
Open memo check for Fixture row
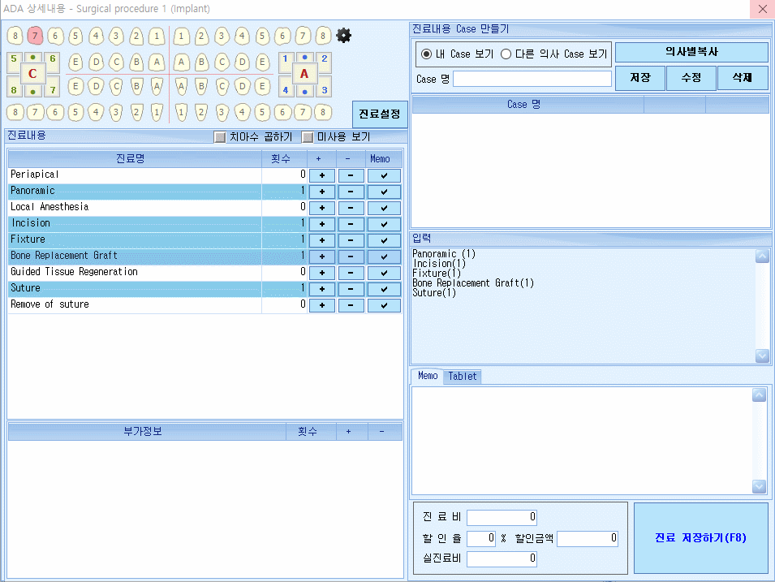coord(384,240)
